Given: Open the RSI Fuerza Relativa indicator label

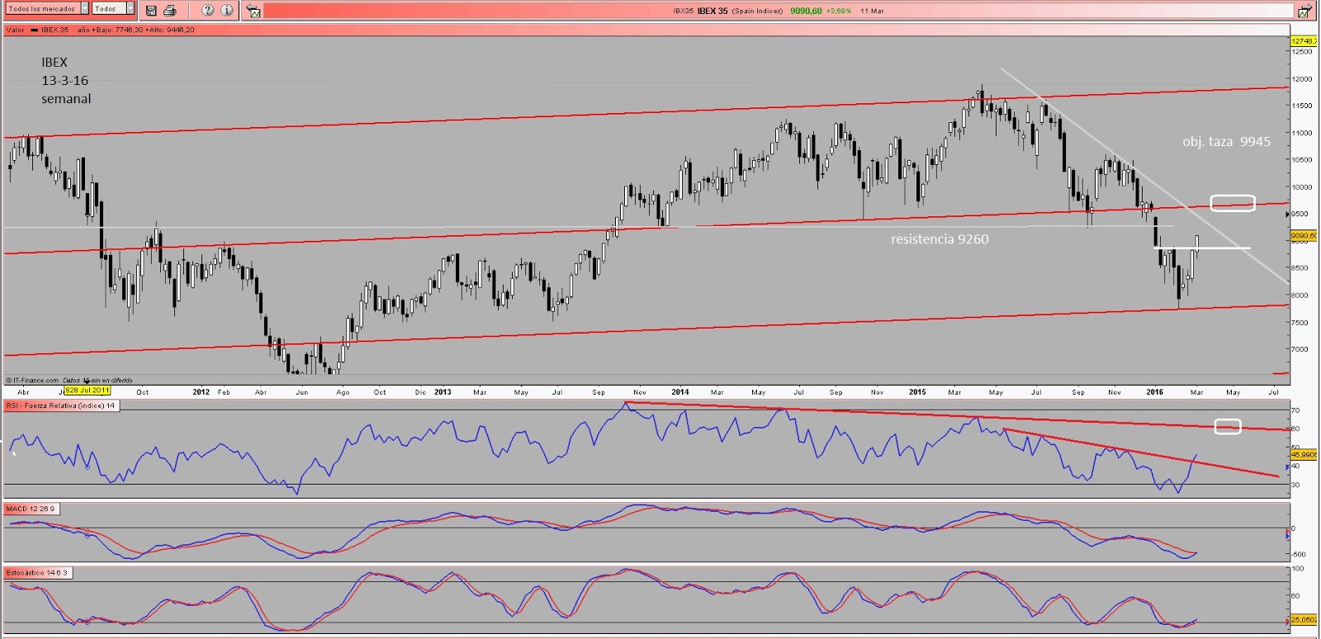Looking at the screenshot, I should [x=61, y=405].
